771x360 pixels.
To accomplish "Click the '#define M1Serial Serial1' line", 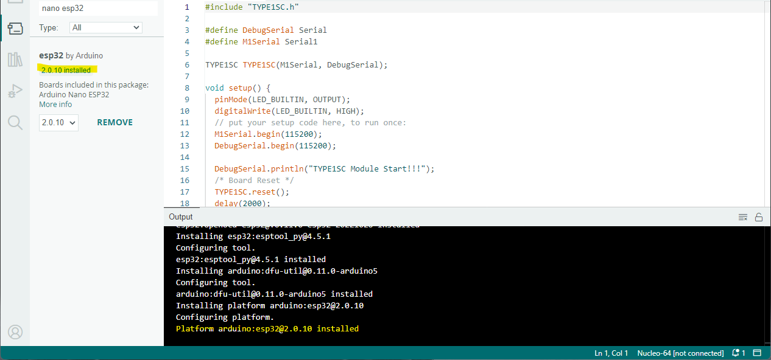I will point(261,41).
